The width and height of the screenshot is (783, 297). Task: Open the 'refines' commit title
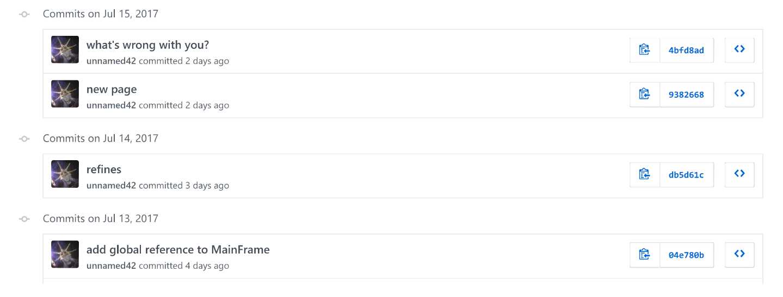tap(104, 169)
